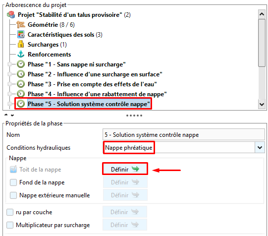Screen dimensions: 268x236
Task: Select the Géométrie ruler icon
Action: coord(21,25)
